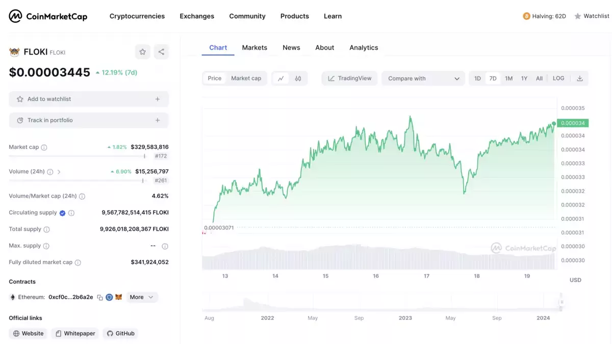The width and height of the screenshot is (612, 344).
Task: Set chart range to 1D
Action: tap(477, 78)
